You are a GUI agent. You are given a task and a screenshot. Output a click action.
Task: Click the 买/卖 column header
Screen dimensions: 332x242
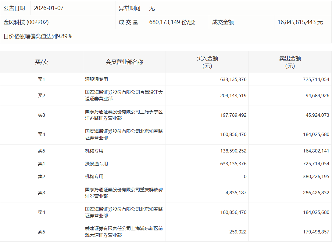click(x=41, y=62)
